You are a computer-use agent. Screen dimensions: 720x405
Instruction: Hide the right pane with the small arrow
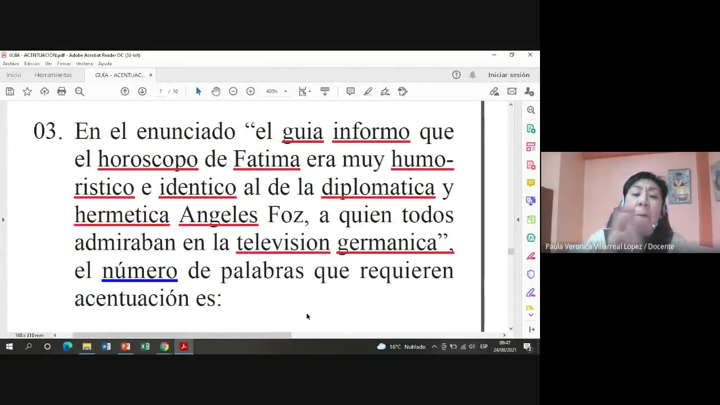click(517, 219)
